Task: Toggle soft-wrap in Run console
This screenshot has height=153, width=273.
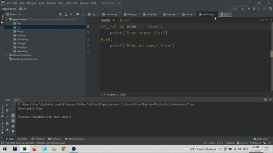Action: (x=13, y=116)
